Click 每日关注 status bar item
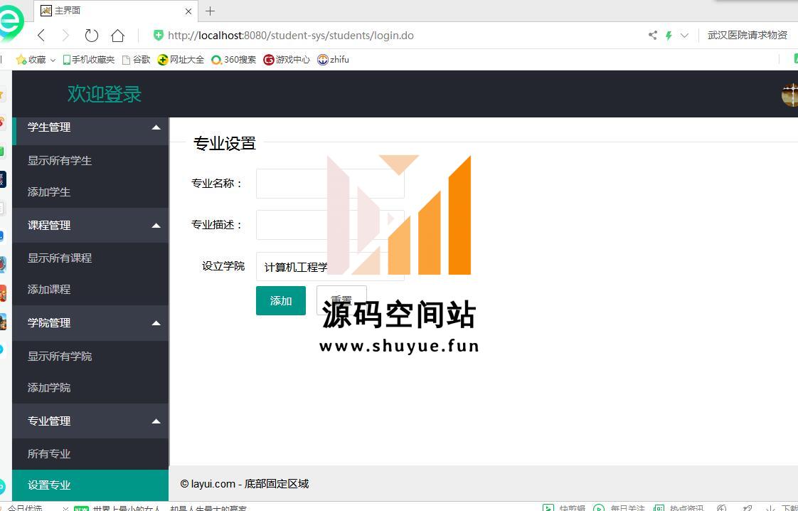Image resolution: width=798 pixels, height=511 pixels. pos(619,507)
